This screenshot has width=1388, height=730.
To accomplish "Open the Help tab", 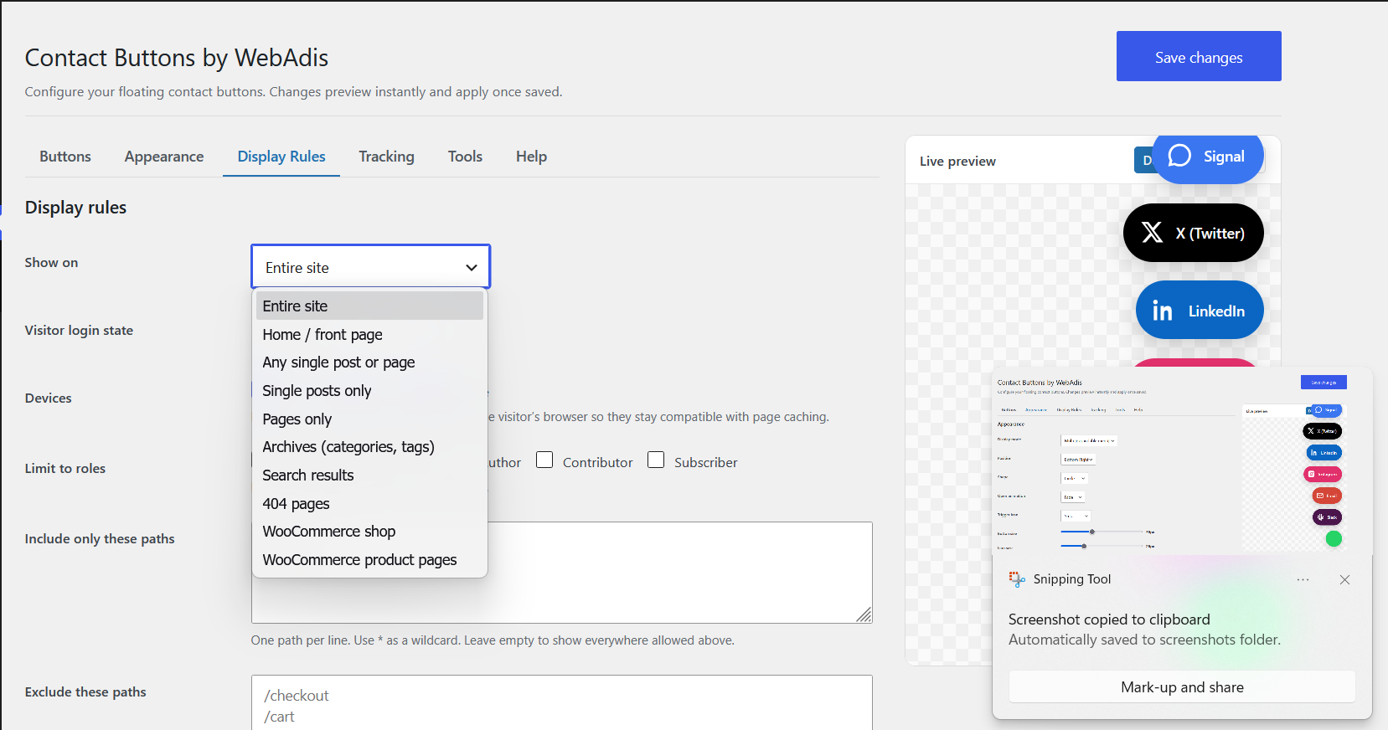I will pos(531,157).
